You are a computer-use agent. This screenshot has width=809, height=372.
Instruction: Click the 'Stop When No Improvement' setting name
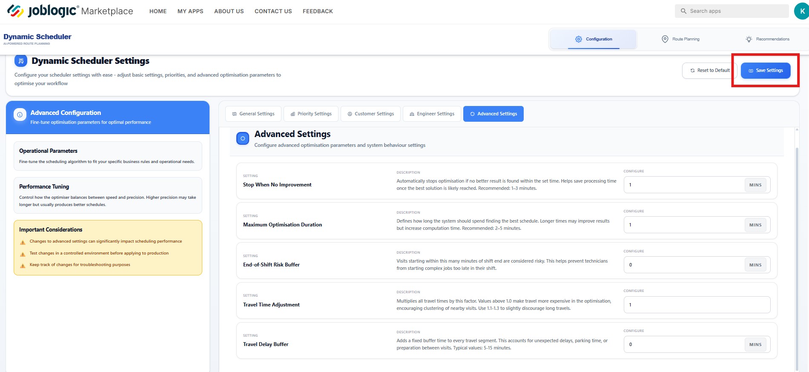[x=277, y=185]
